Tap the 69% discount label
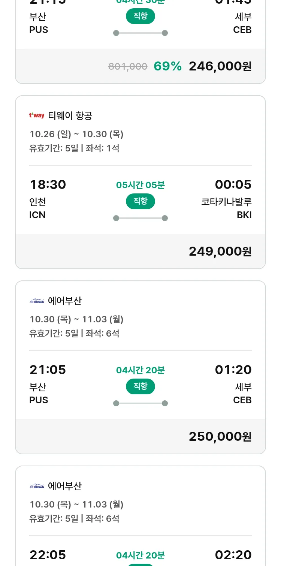This screenshot has height=566, width=281. click(x=167, y=66)
